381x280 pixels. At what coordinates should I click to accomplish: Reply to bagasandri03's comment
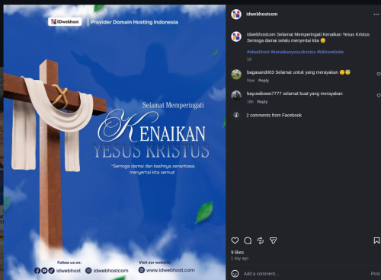pos(264,81)
